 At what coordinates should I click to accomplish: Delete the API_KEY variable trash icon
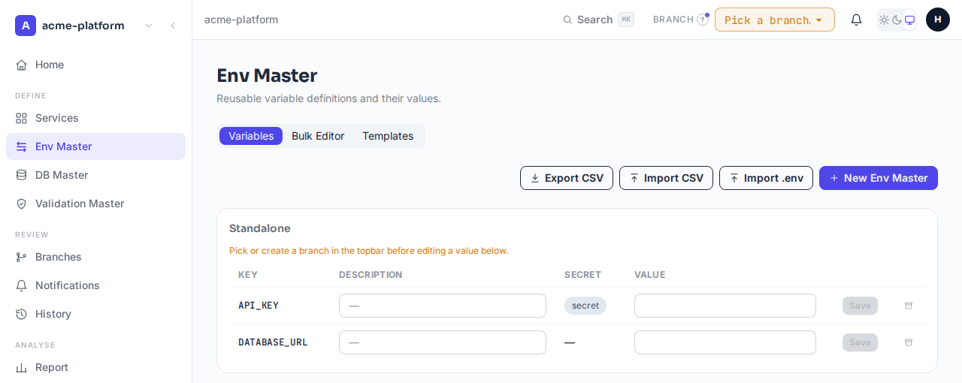pos(909,306)
